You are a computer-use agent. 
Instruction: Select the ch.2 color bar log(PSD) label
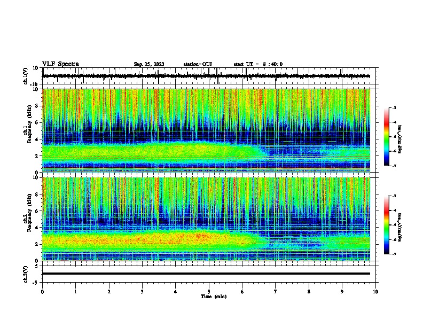(x=399, y=228)
